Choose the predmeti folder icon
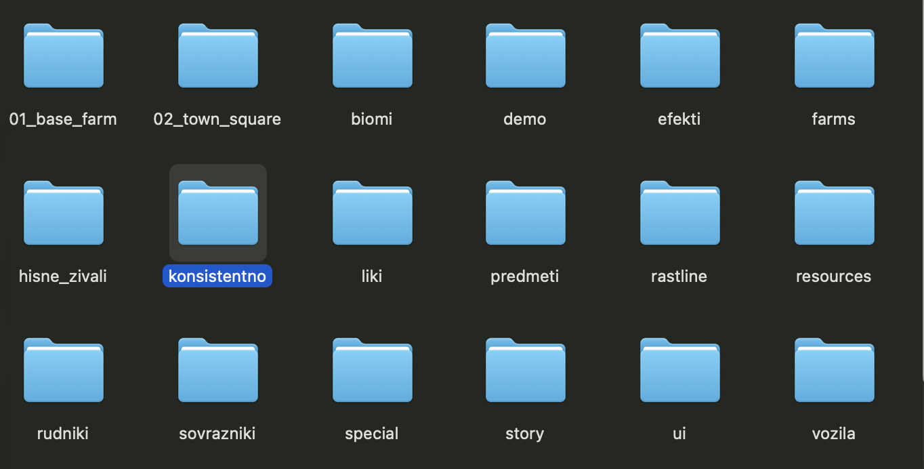 (525, 213)
